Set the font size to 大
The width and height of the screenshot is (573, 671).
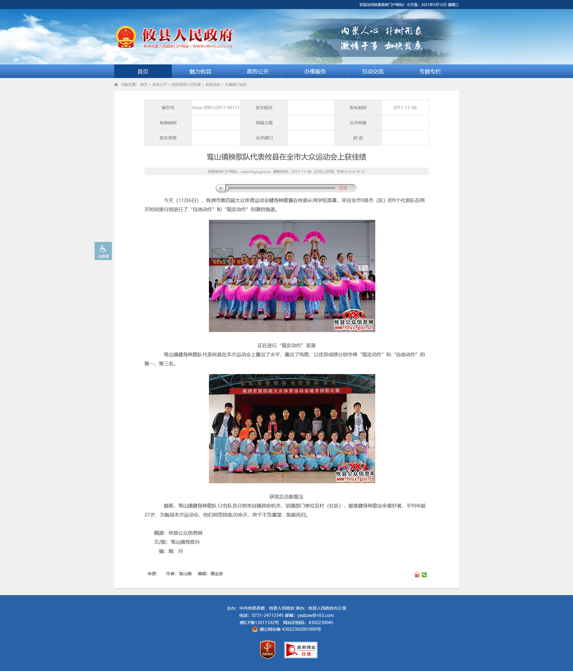tap(363, 172)
